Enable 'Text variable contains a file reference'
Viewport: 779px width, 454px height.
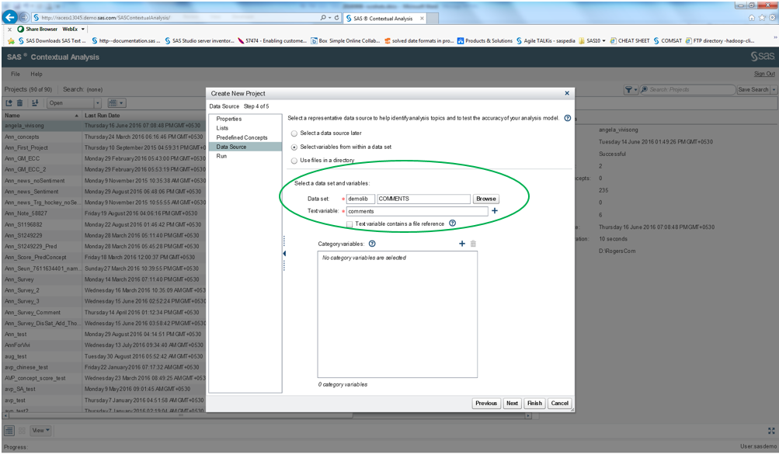tap(350, 224)
